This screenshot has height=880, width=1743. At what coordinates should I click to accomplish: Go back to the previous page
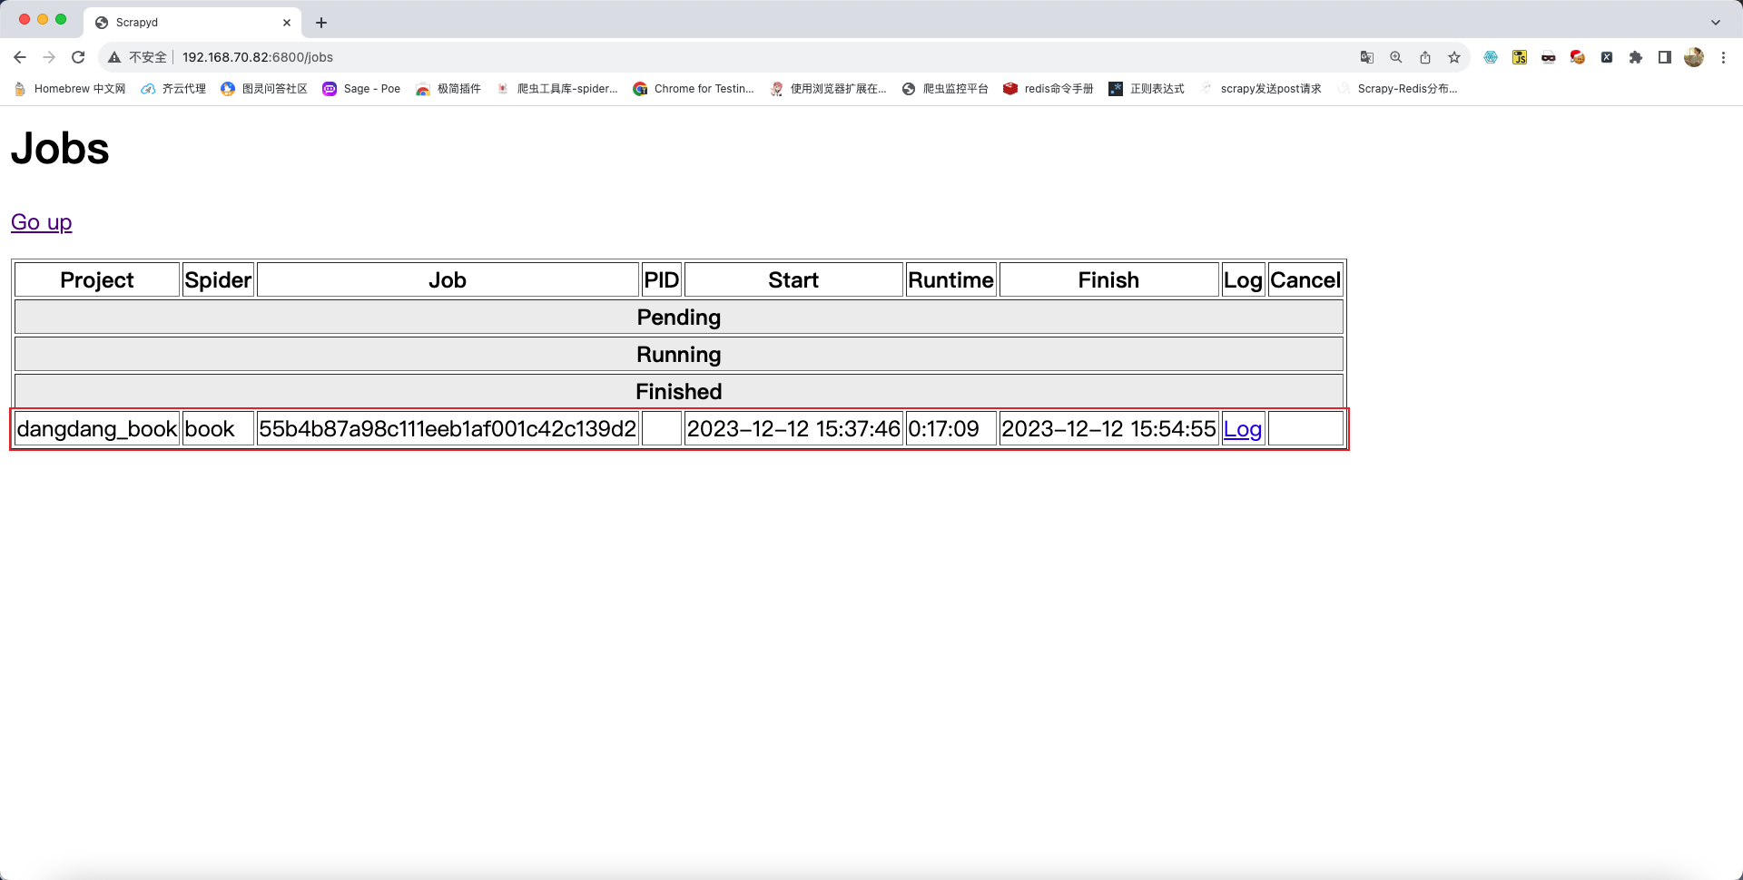pyautogui.click(x=20, y=57)
